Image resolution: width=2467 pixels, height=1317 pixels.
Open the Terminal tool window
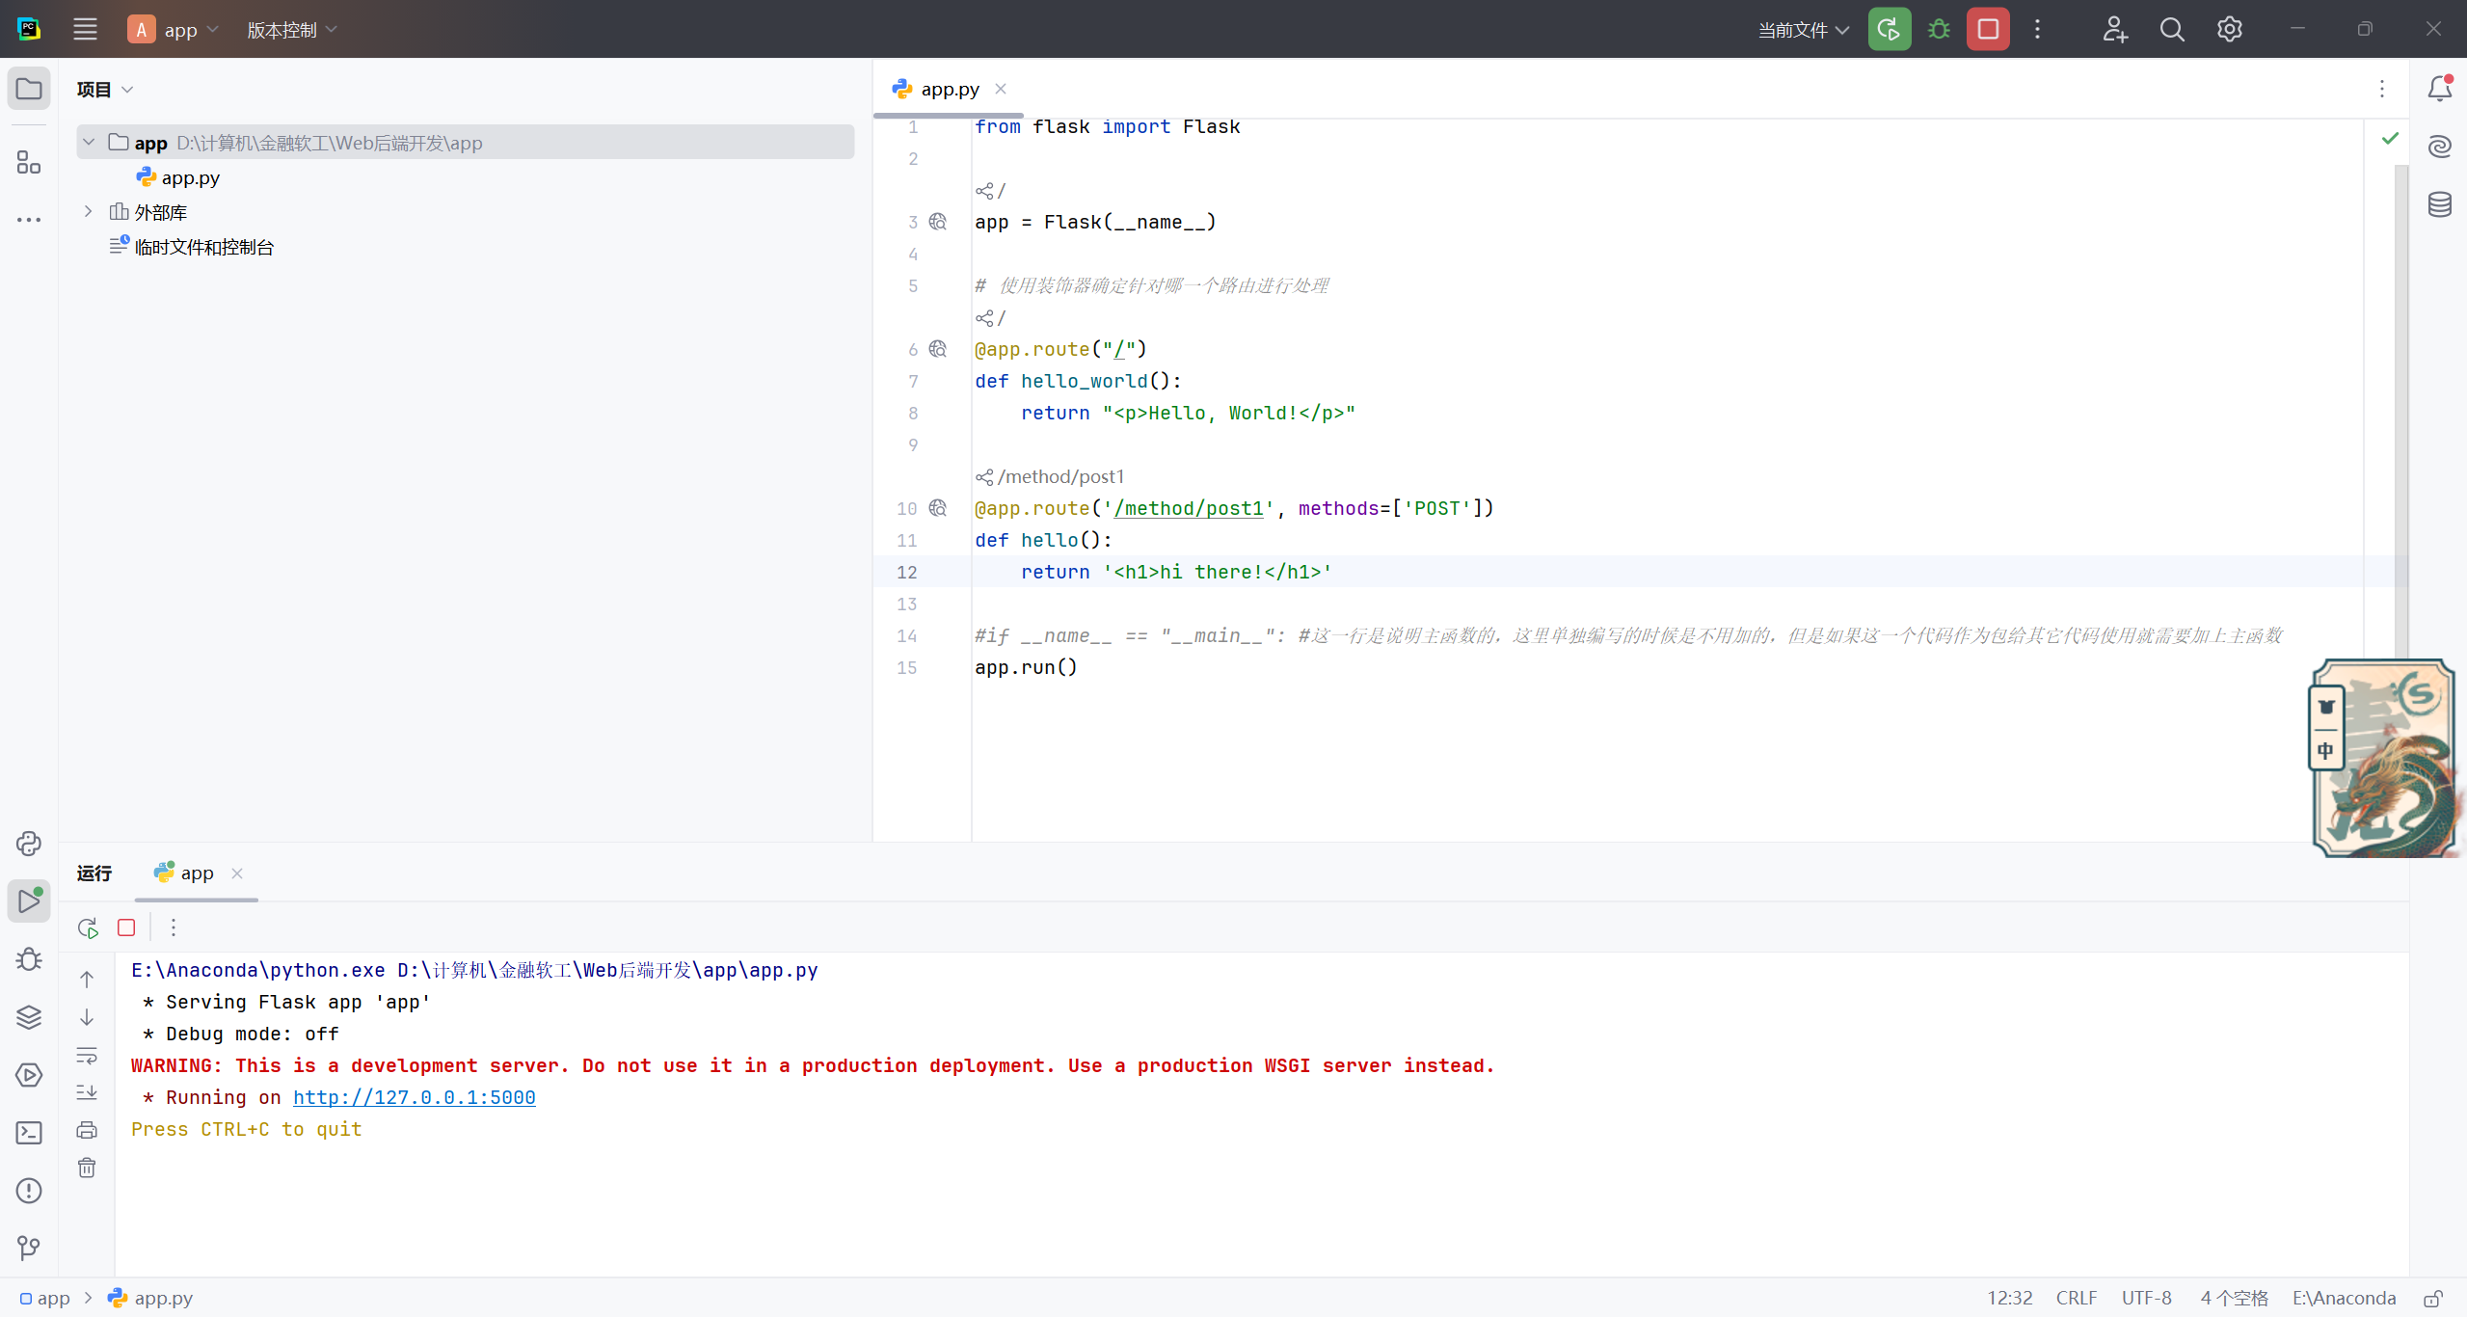click(x=29, y=1133)
